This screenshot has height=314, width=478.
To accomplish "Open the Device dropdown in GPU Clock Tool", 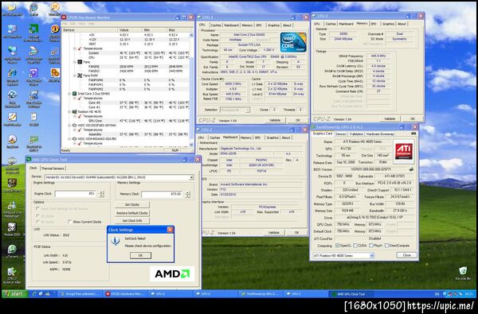I will point(191,177).
